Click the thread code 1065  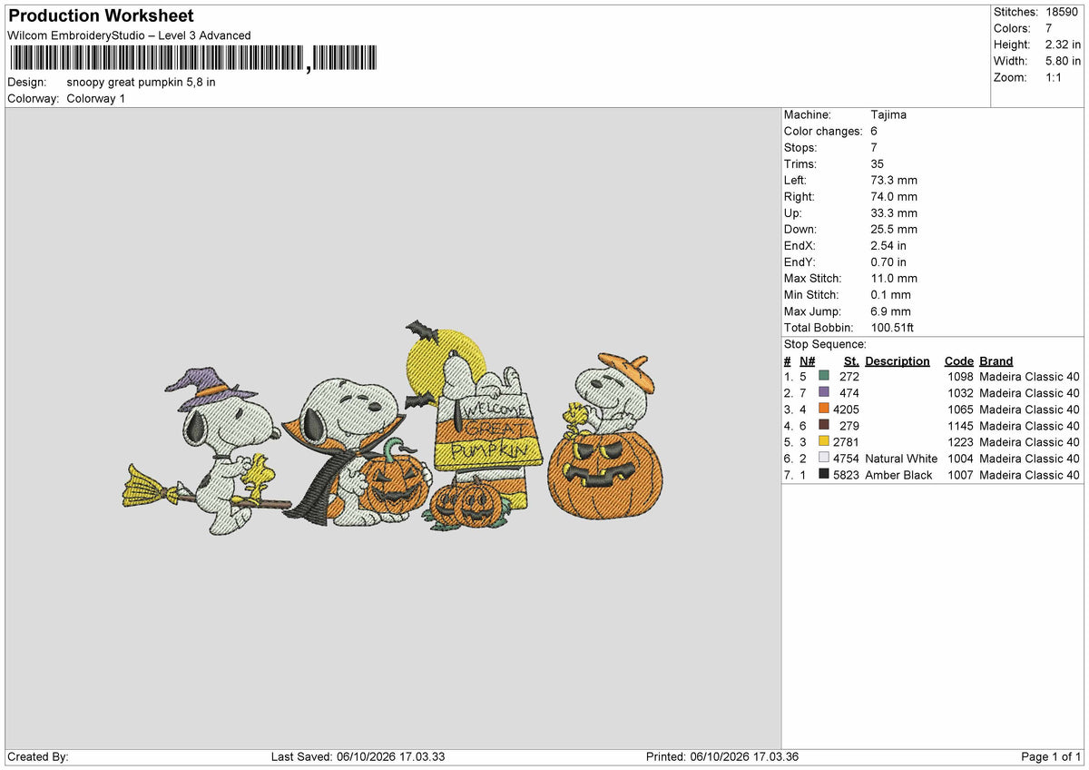(960, 409)
